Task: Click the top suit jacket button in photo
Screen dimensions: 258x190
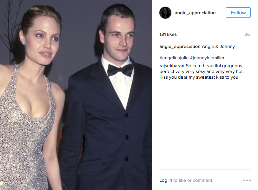Action: tap(127, 115)
